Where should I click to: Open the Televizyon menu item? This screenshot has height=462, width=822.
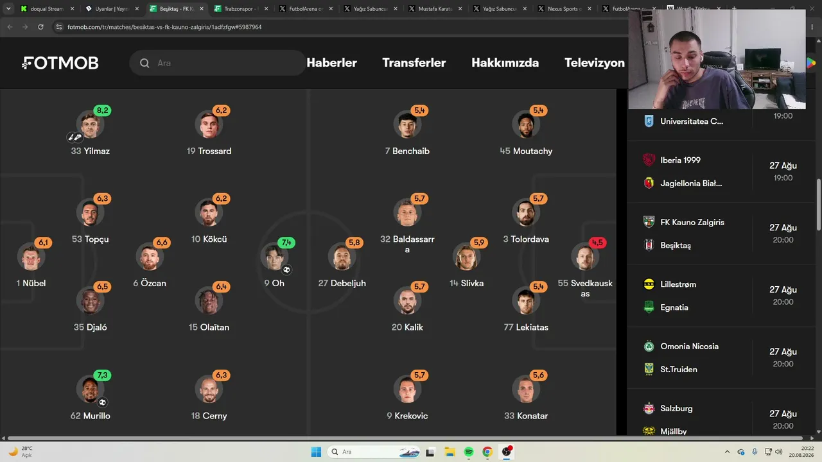tap(595, 63)
